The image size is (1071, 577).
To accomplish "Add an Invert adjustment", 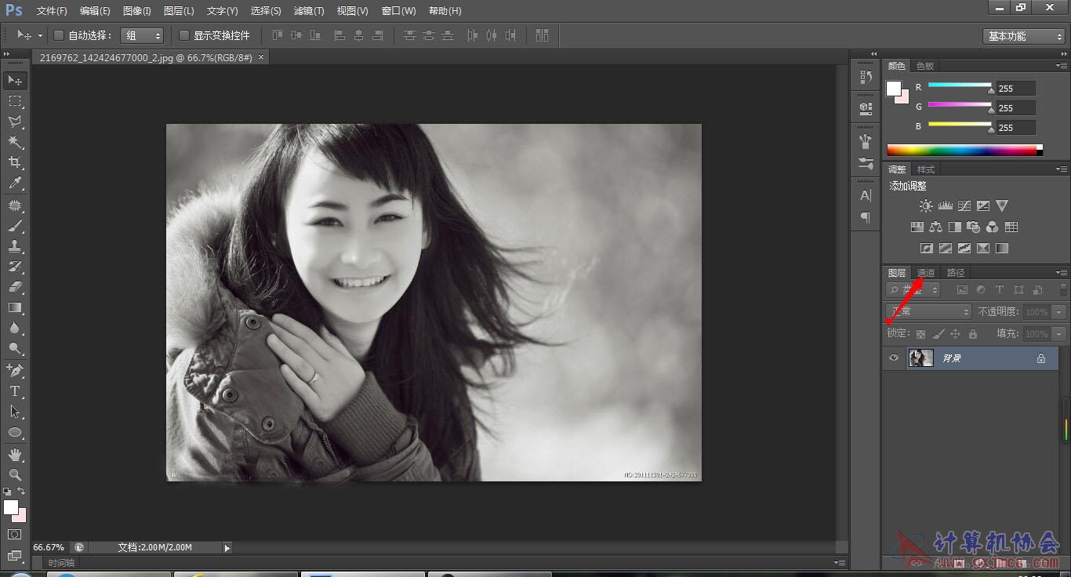I will pos(926,248).
